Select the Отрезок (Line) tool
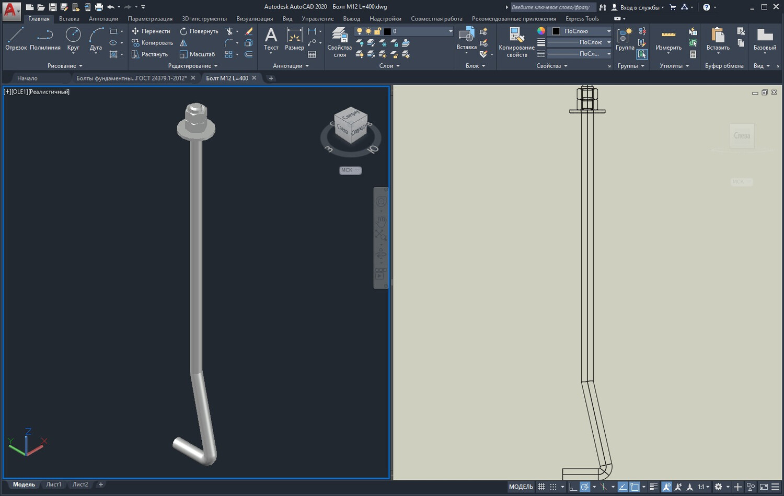 point(16,39)
